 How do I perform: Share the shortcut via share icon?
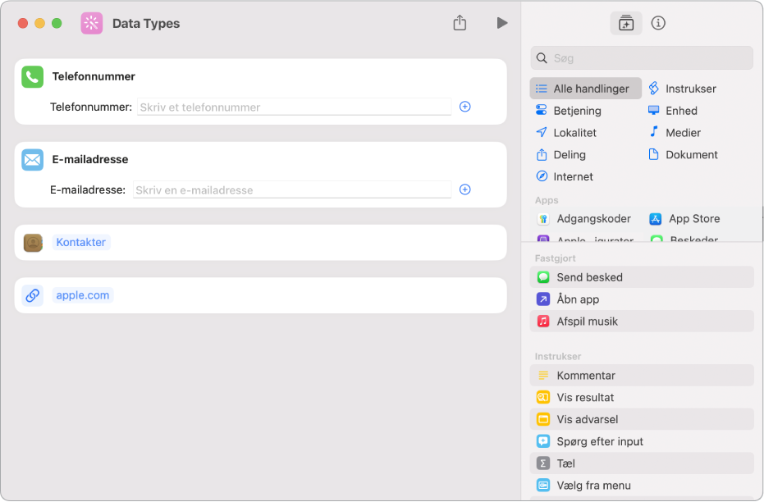460,23
